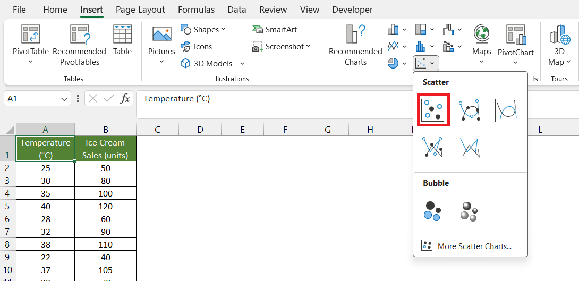
Task: Click the cell containing 105
Action: click(x=106, y=271)
